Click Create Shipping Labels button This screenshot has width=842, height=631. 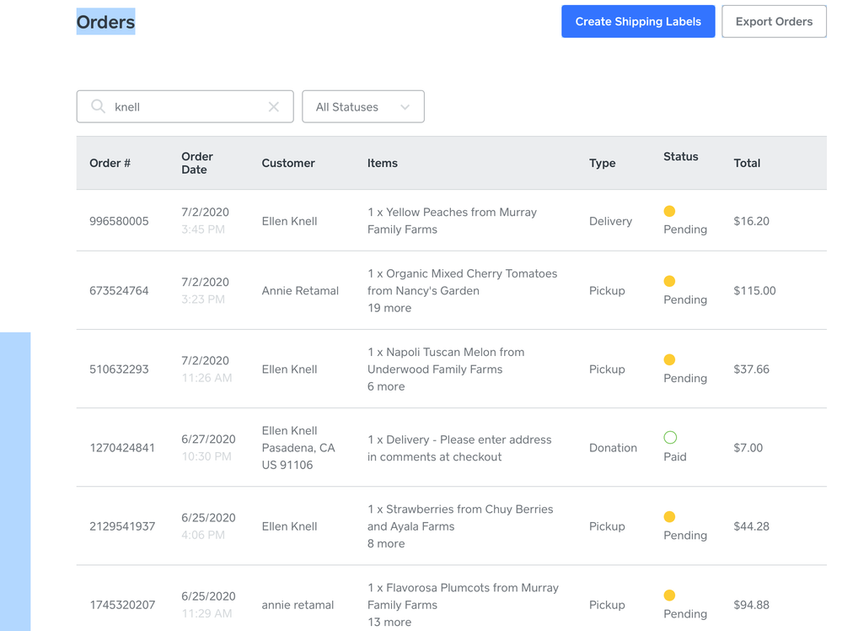(x=638, y=22)
